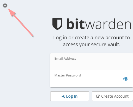Click the Create Account button
The height and width of the screenshot is (107, 133).
112,96
